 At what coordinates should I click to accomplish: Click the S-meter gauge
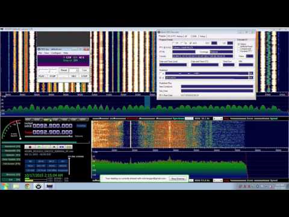point(12,130)
